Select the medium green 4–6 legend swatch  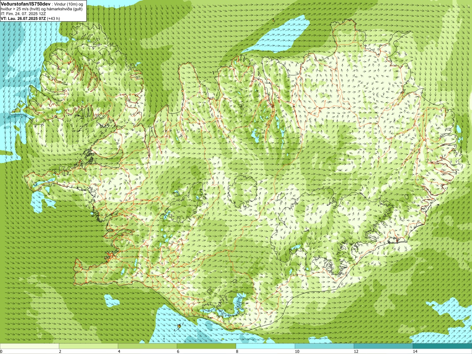tap(147, 346)
